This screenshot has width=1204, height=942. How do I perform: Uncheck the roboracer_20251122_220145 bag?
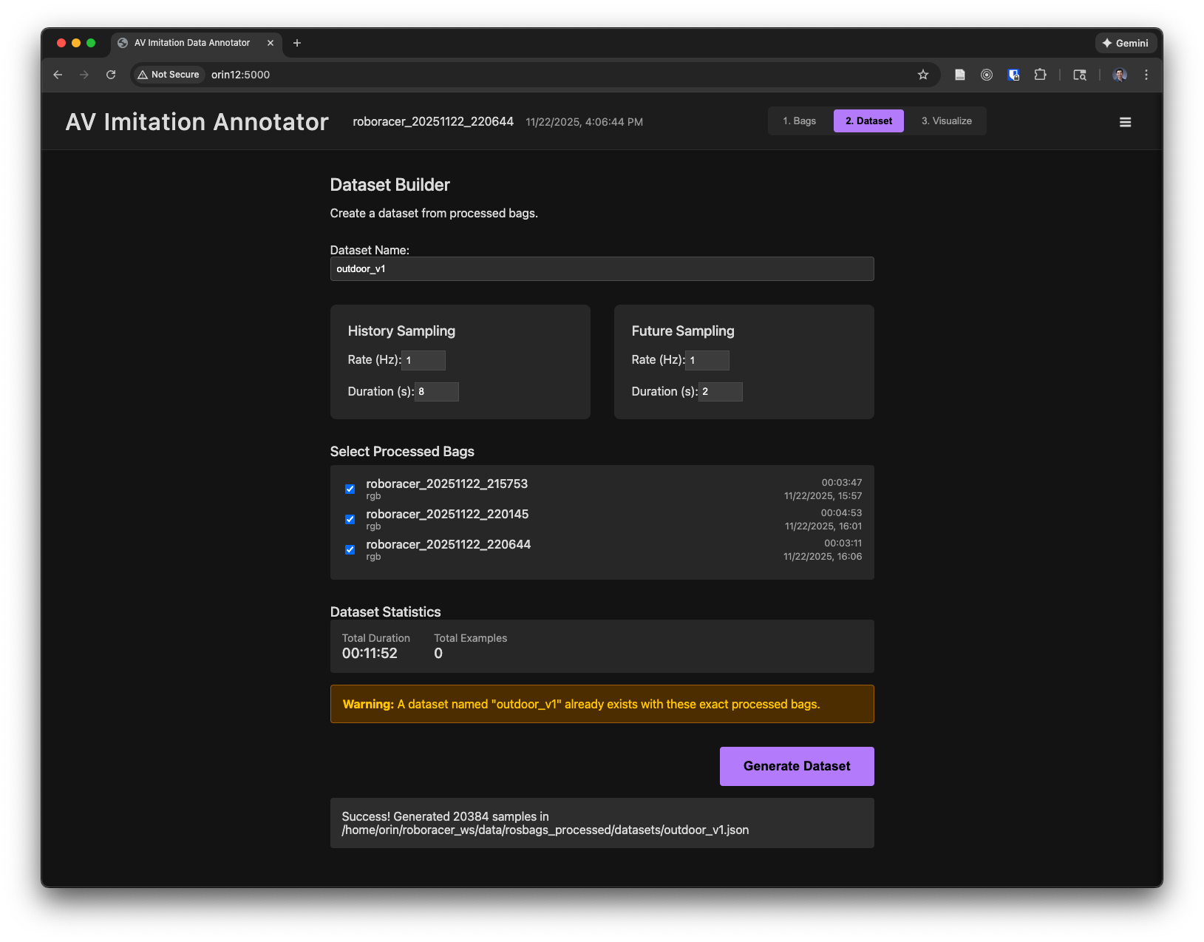point(350,519)
